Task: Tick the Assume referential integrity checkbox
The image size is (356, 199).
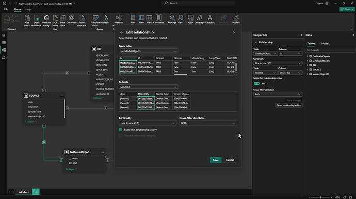Action: coord(121,136)
